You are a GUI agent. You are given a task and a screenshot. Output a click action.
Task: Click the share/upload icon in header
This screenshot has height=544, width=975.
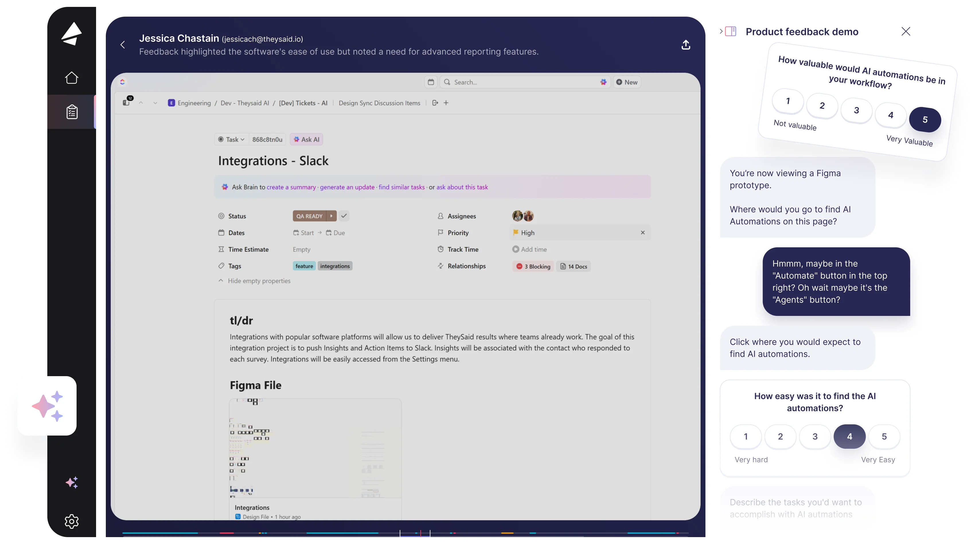(x=685, y=45)
